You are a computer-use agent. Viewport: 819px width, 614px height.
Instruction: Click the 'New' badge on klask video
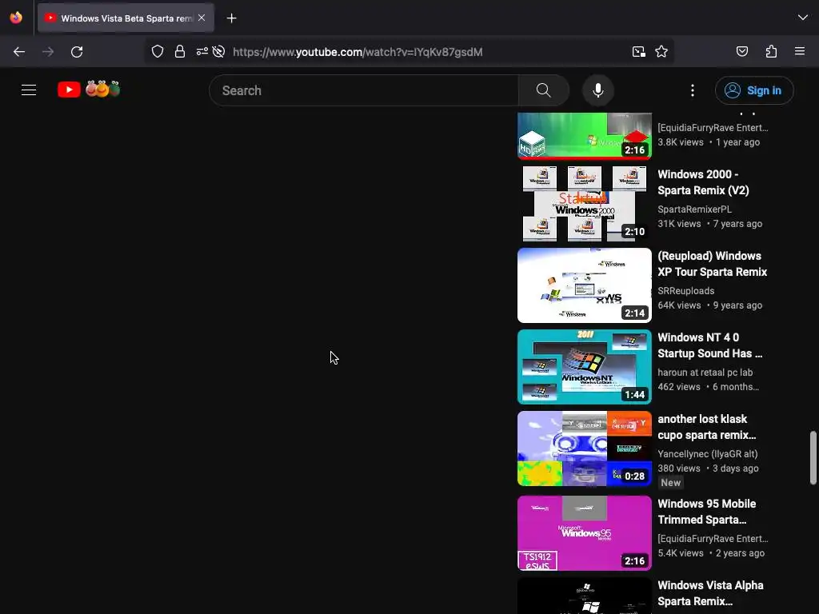(671, 482)
